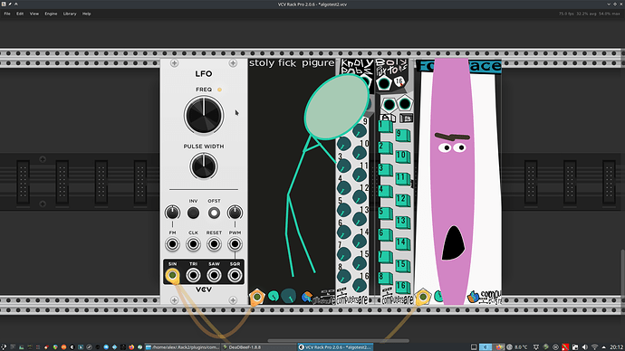625x351 pixels.
Task: Click the pentagon jack above the A label
Action: tap(389, 105)
